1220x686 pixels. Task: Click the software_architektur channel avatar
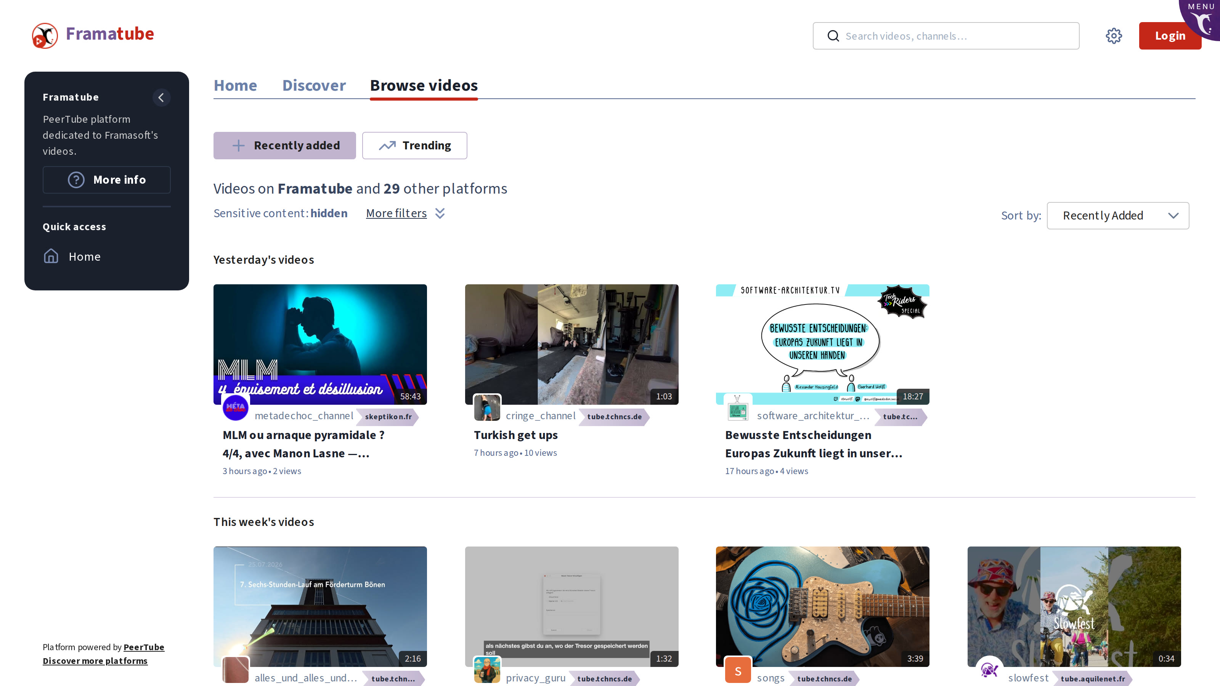[x=738, y=407]
